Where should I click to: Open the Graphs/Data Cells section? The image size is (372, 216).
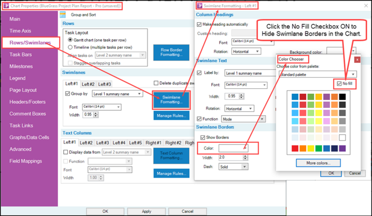click(29, 137)
